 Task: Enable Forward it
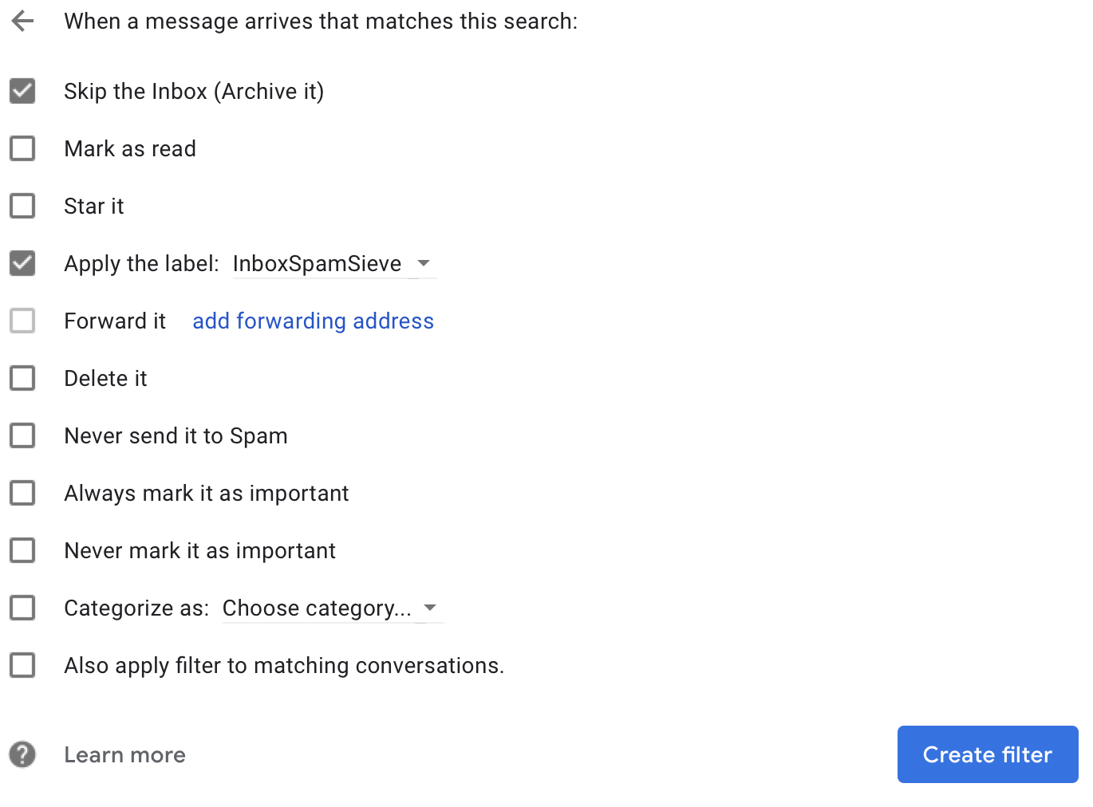tap(22, 321)
